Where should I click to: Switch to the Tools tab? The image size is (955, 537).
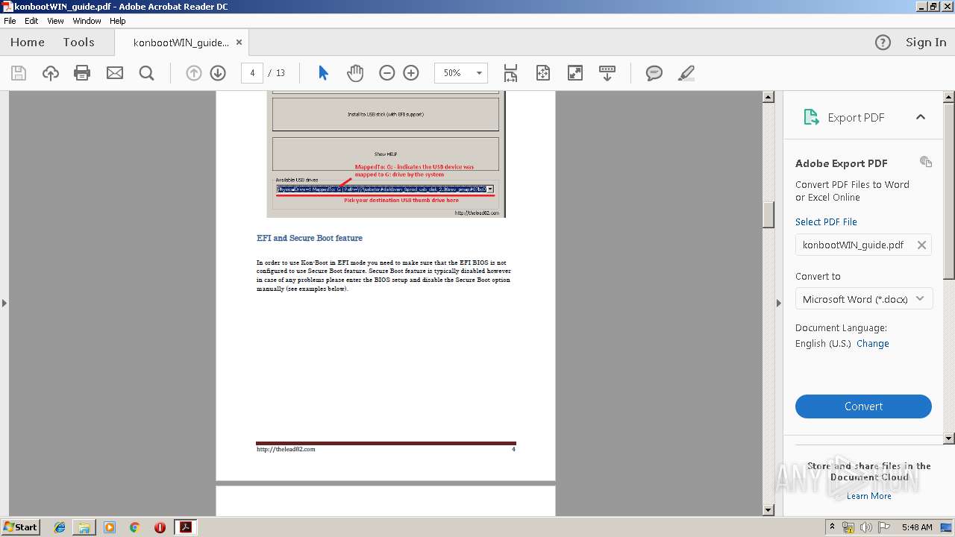pyautogui.click(x=78, y=43)
